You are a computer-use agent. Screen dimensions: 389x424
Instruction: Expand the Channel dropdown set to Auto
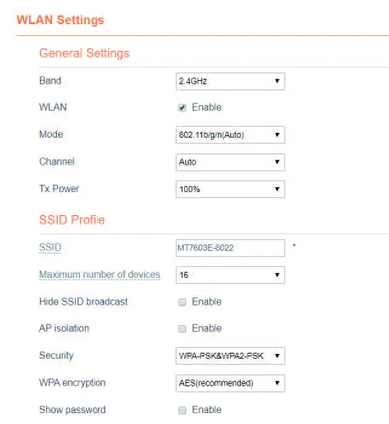230,162
